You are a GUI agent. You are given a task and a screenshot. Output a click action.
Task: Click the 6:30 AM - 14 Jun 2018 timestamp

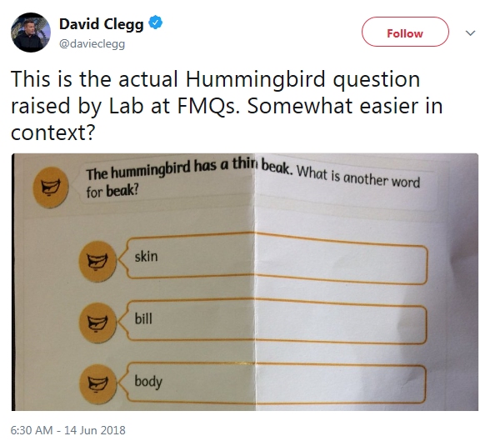[x=67, y=430]
